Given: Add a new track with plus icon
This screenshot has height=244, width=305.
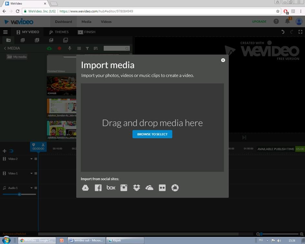Looking at the screenshot, I should pyautogui.click(x=5, y=151).
